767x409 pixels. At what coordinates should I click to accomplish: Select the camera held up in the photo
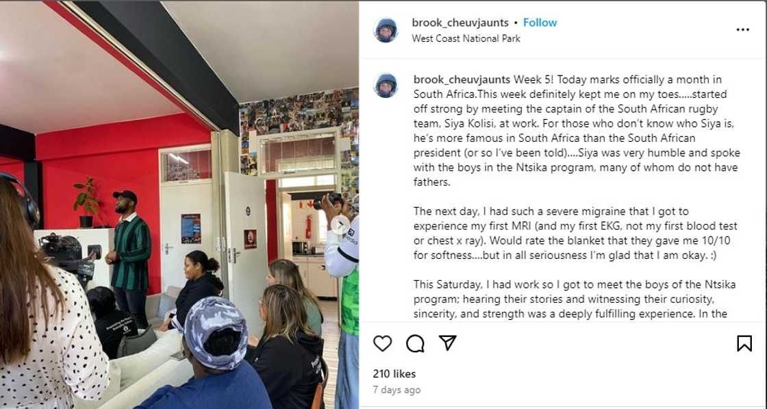click(x=329, y=199)
